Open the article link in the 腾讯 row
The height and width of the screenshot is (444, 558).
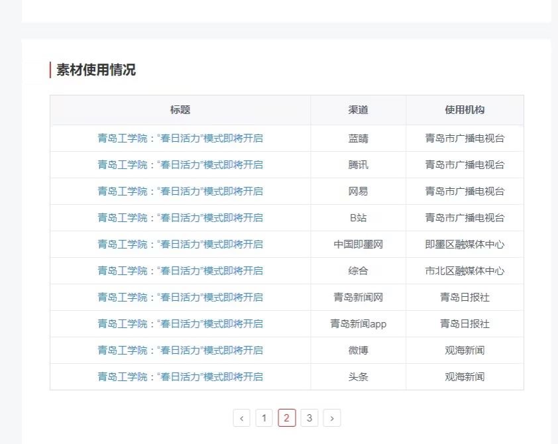tap(180, 165)
